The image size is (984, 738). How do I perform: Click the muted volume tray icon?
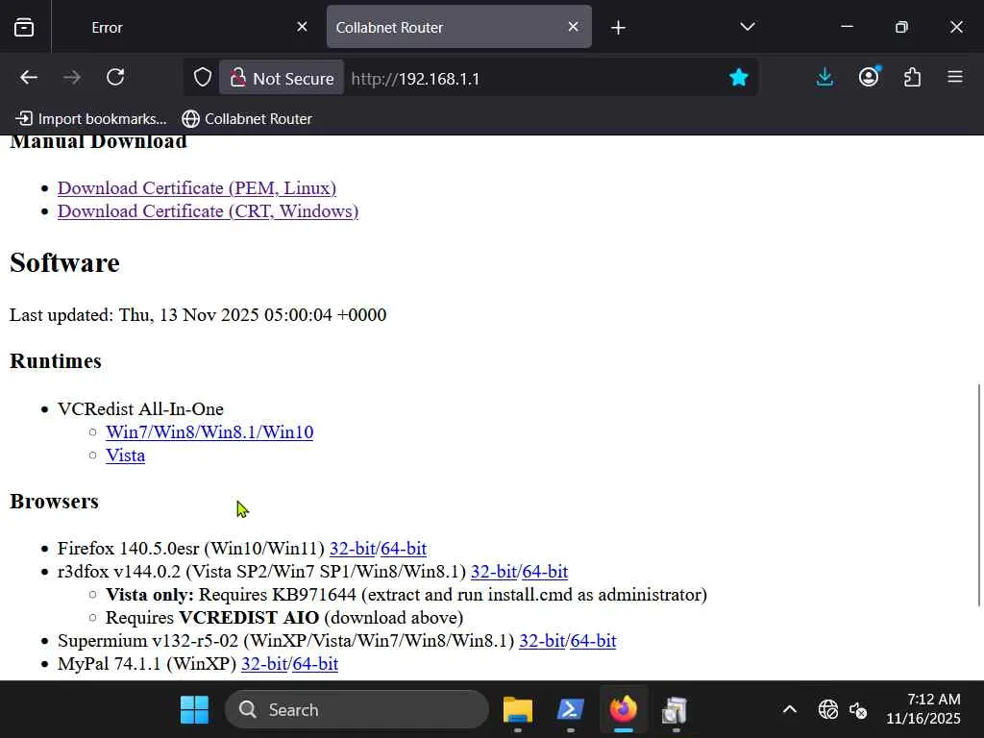(858, 710)
